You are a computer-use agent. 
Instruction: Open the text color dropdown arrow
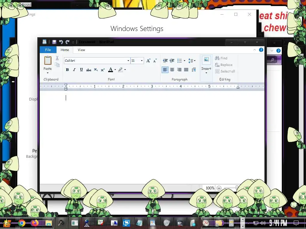point(115,70)
